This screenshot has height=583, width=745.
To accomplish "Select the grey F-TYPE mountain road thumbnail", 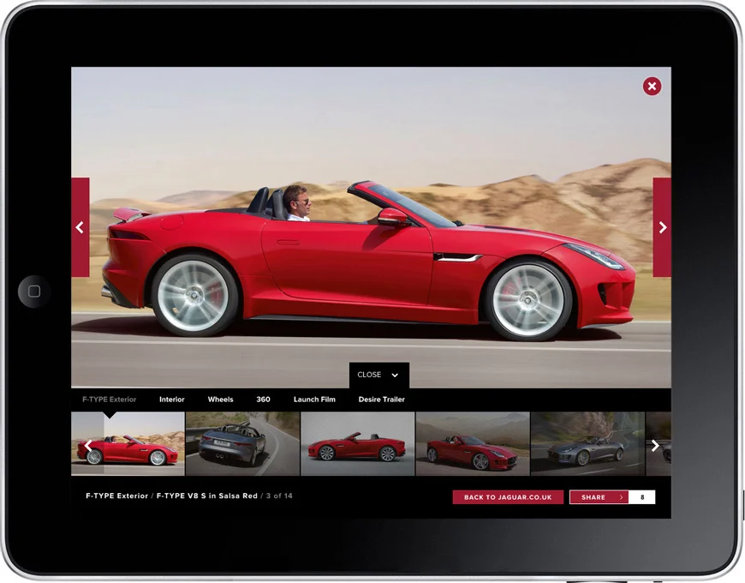I will point(587,443).
